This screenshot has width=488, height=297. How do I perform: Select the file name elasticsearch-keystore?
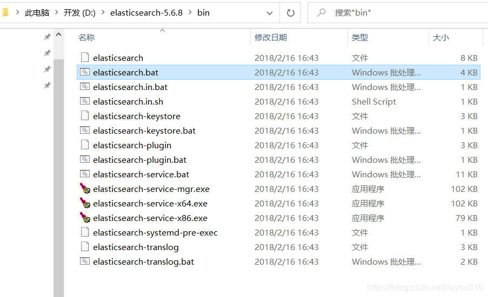137,116
